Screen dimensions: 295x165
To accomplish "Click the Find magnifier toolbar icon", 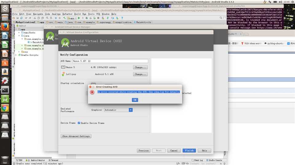I will (x=47, y=18).
